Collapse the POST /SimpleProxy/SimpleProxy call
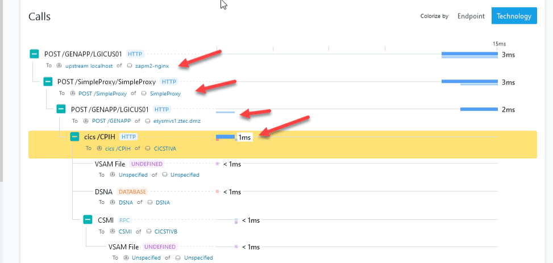 tap(48, 82)
